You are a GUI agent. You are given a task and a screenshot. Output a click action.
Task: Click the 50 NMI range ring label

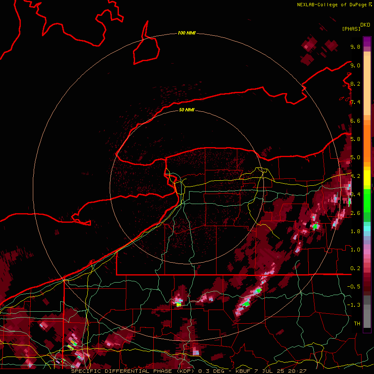click(187, 110)
